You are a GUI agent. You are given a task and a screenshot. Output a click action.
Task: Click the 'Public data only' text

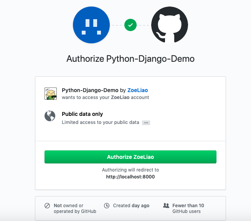pos(82,114)
